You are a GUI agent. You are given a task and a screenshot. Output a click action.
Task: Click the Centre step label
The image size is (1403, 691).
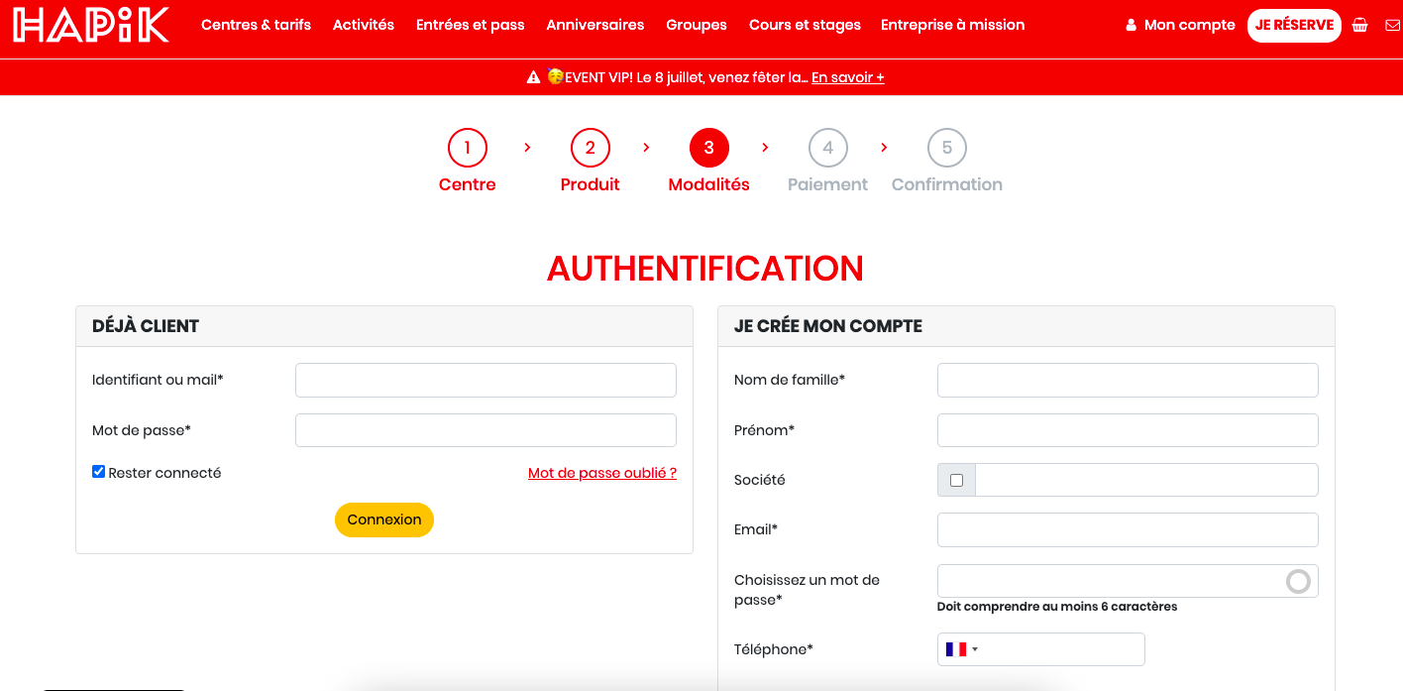468,184
